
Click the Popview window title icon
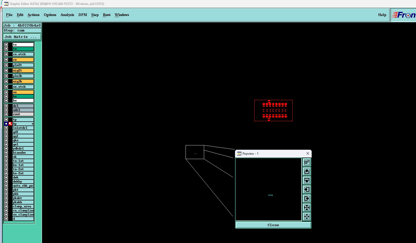point(239,153)
